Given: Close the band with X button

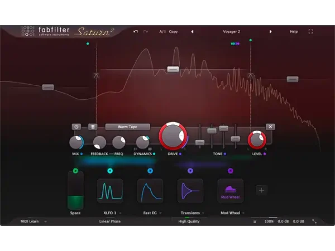Looking at the screenshot, I should point(270,127).
